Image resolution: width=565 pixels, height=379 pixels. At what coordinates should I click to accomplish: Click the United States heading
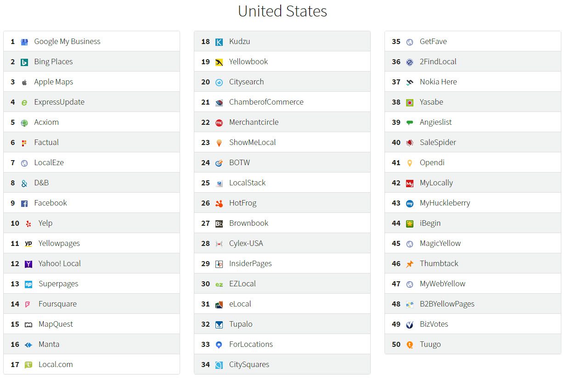(x=282, y=11)
